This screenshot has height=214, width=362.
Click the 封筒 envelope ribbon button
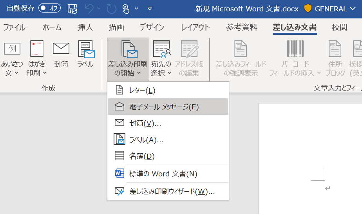61,54
